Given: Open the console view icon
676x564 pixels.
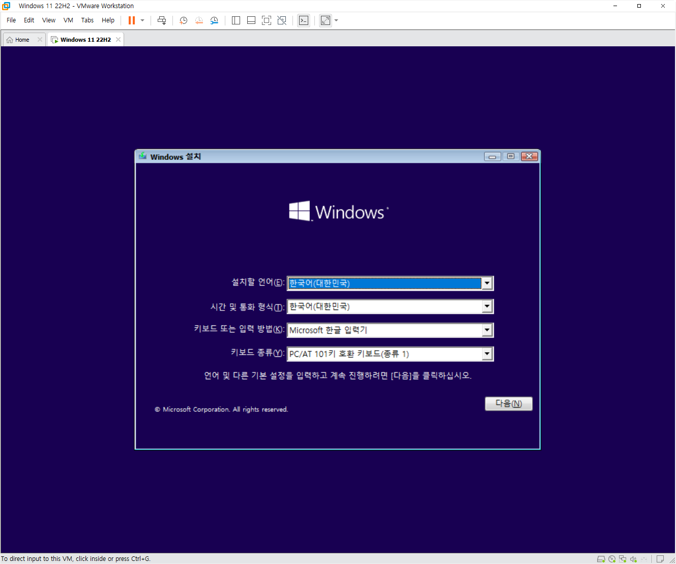Looking at the screenshot, I should (x=304, y=20).
